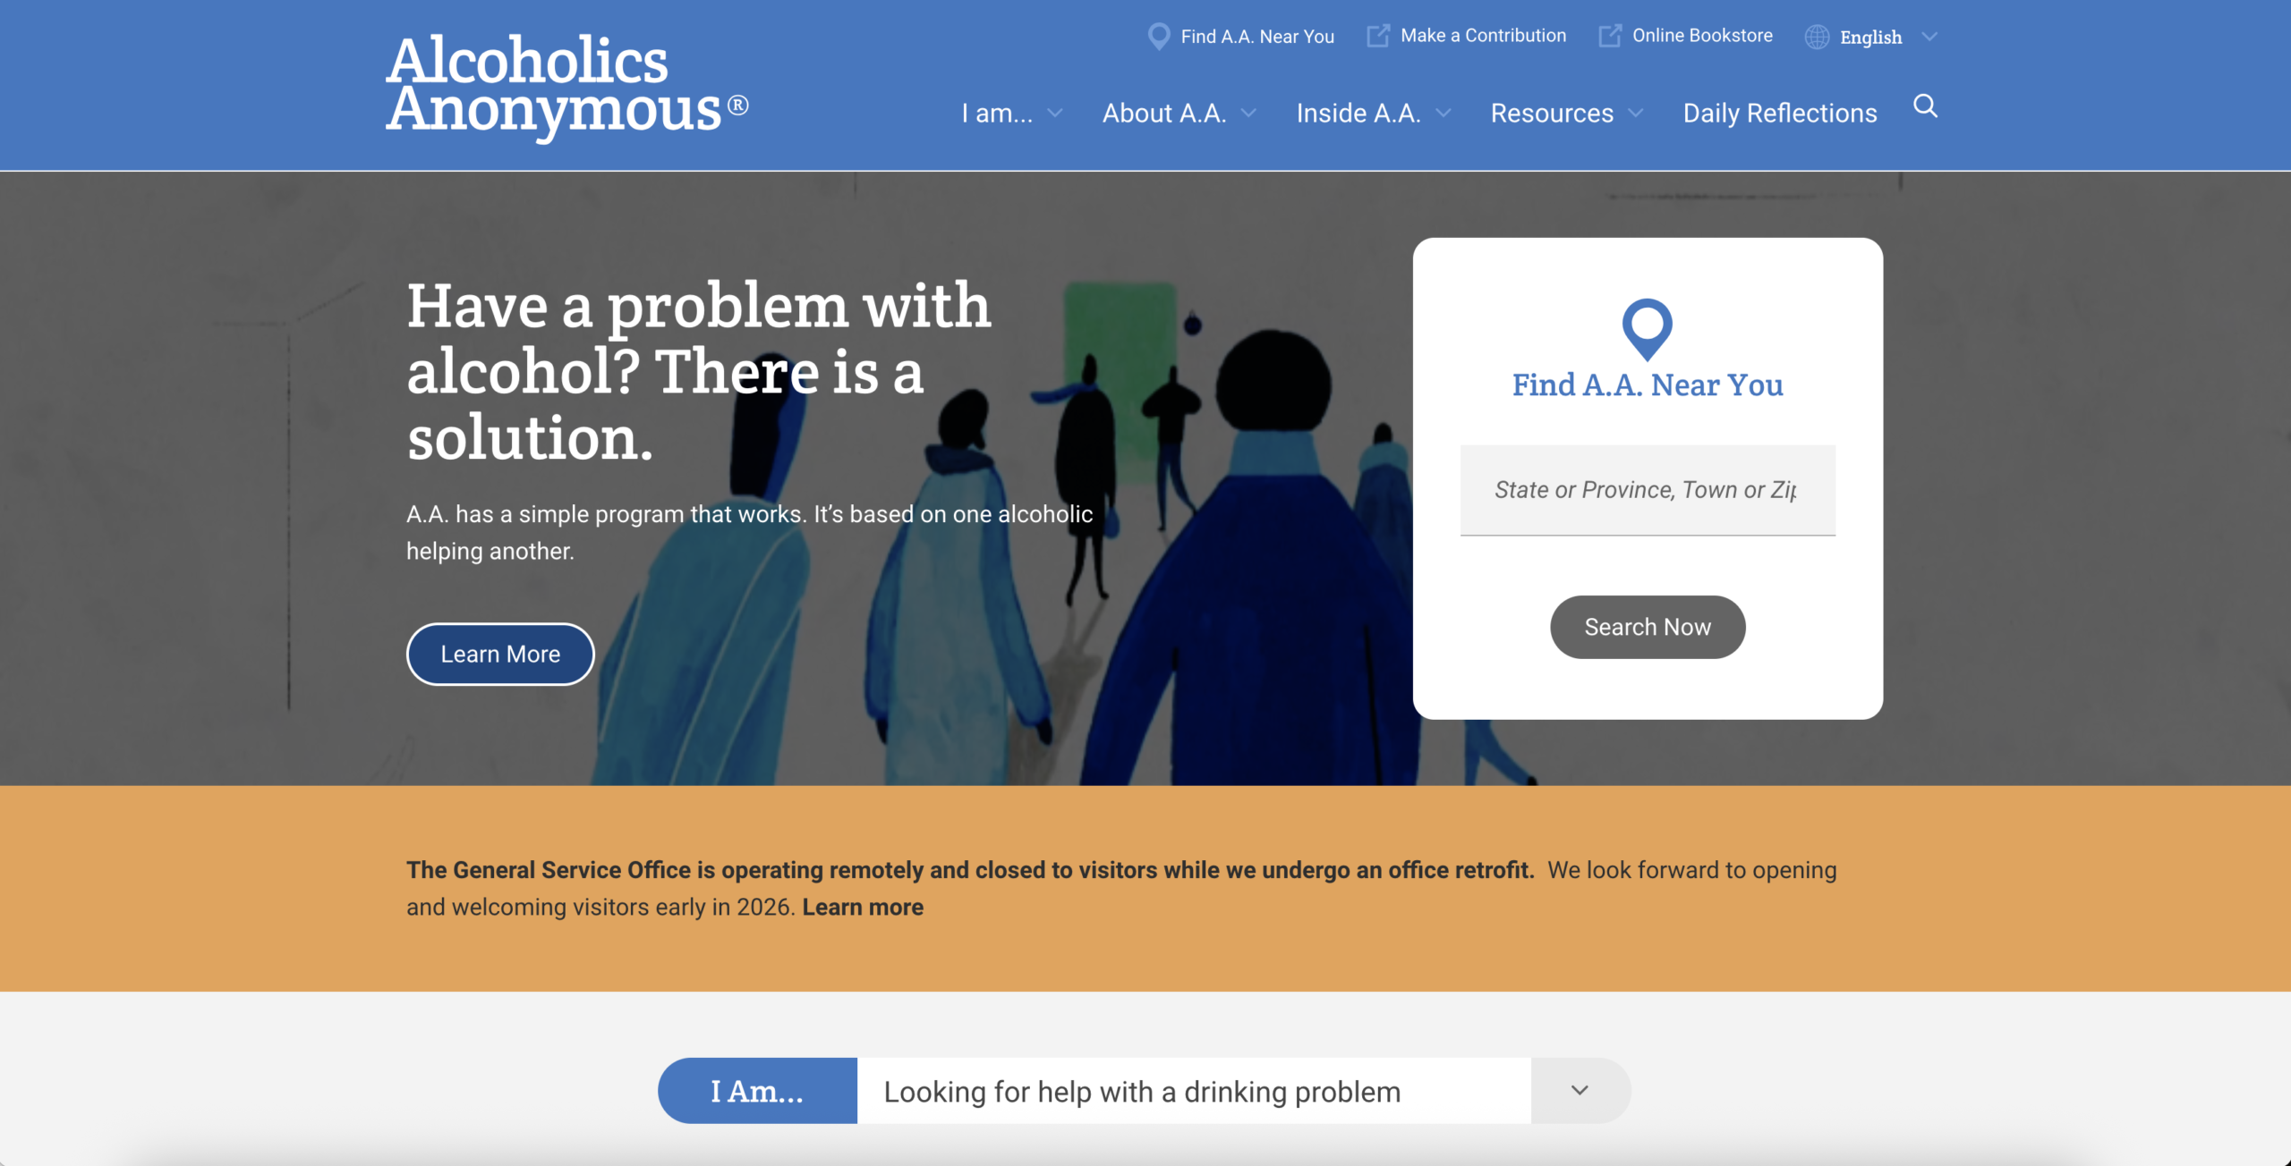Click the State or Province search input field
The height and width of the screenshot is (1166, 2291).
pyautogui.click(x=1647, y=490)
